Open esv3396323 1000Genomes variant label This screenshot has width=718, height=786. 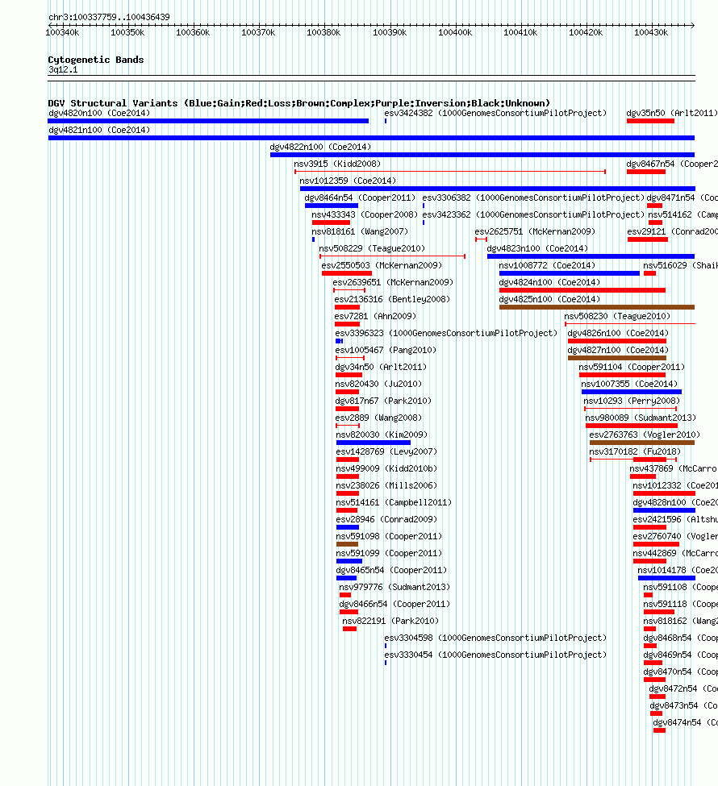click(x=446, y=334)
